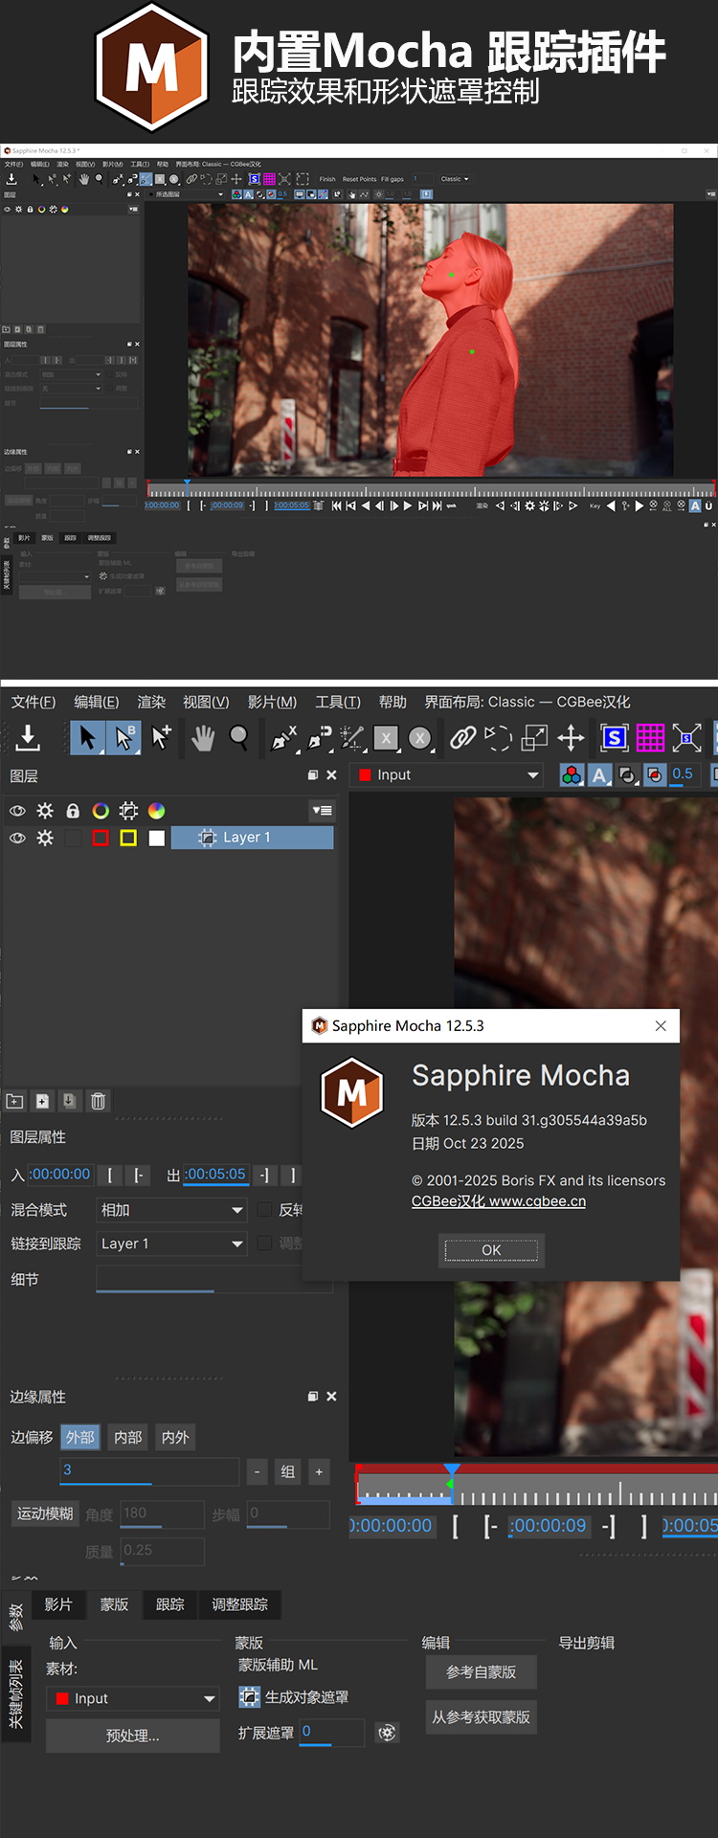Enable the 反转 invert checkbox

(x=264, y=1209)
